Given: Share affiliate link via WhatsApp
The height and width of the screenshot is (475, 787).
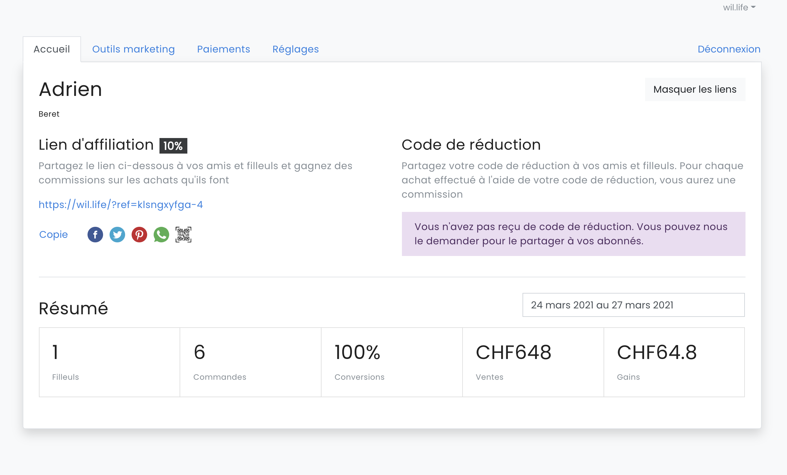Looking at the screenshot, I should click(x=161, y=235).
